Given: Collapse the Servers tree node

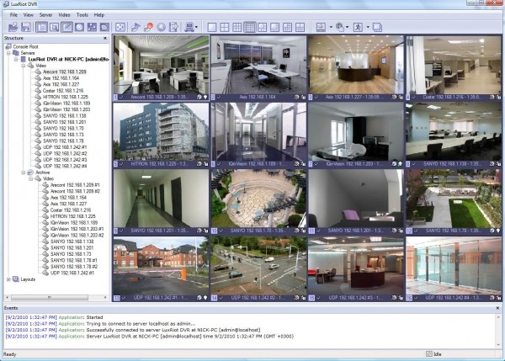Looking at the screenshot, I should point(8,52).
